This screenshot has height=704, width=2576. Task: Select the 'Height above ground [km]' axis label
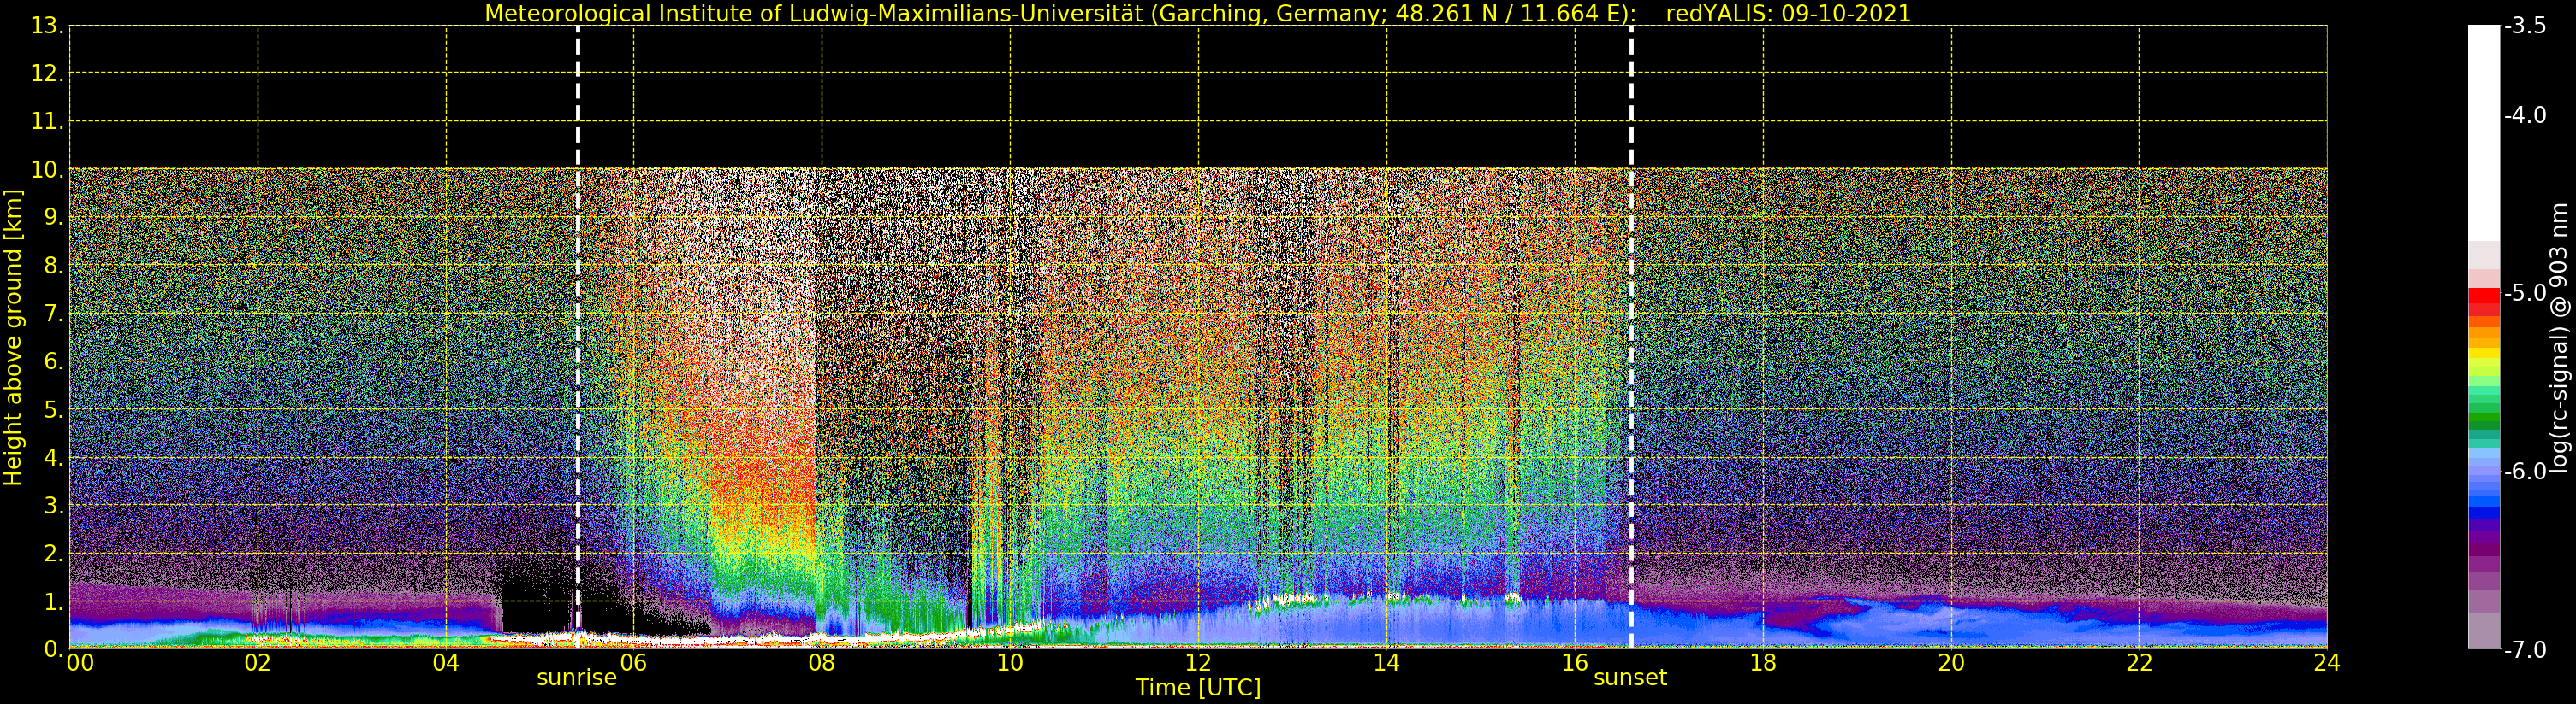coord(13,337)
